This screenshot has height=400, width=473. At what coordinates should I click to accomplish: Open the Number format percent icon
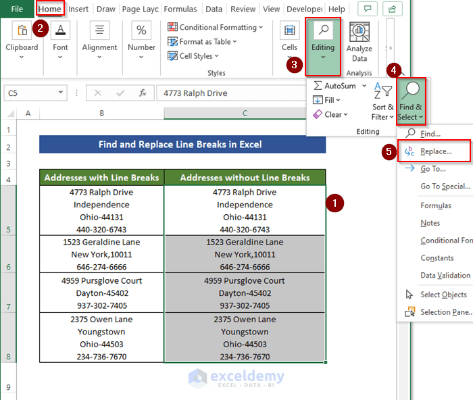[141, 31]
